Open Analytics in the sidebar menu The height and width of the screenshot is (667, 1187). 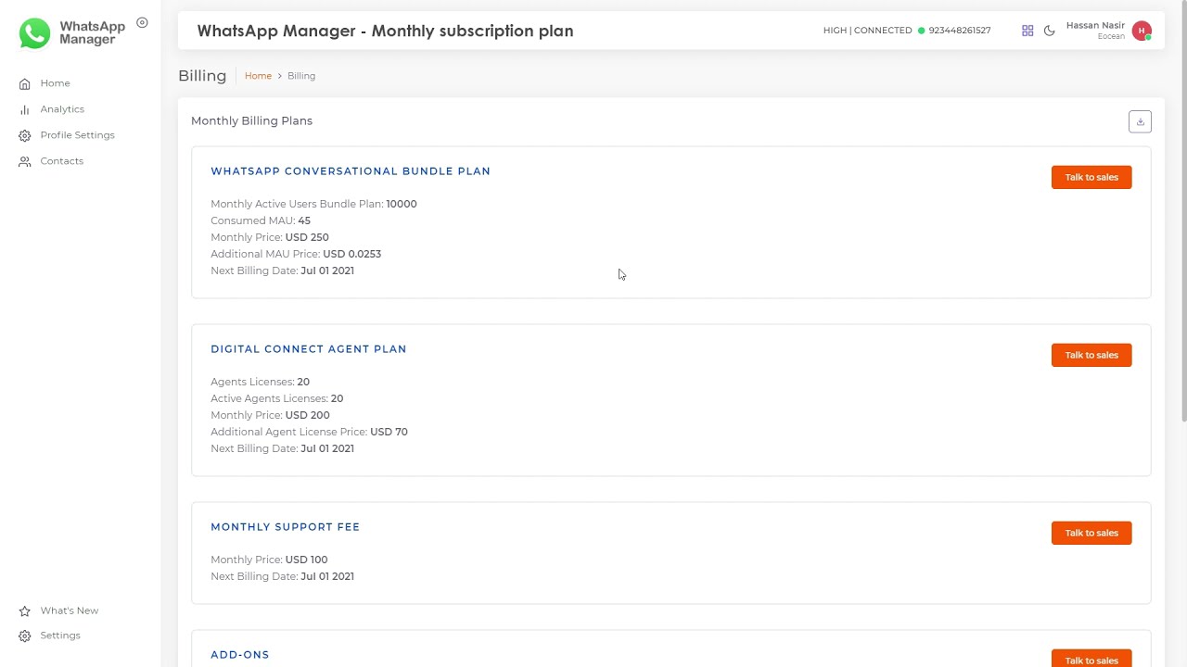(x=62, y=109)
